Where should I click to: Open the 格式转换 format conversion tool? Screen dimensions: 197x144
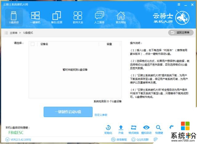133,130
